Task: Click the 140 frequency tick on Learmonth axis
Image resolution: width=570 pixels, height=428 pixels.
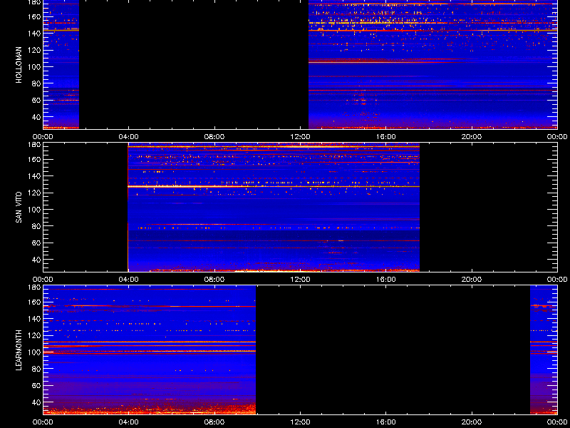Action: click(33, 318)
